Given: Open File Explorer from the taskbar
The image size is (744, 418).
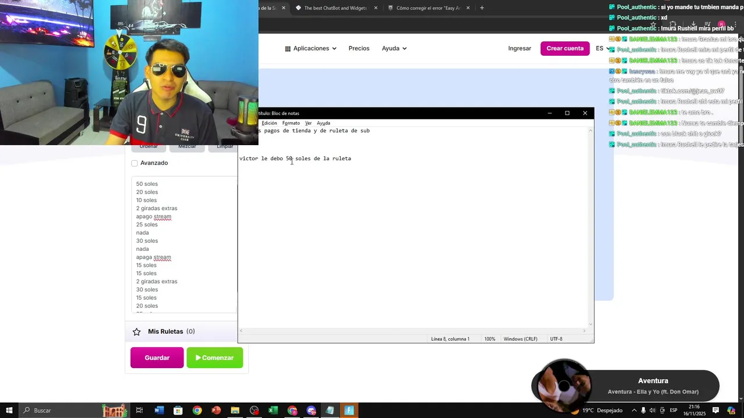Looking at the screenshot, I should [x=235, y=410].
